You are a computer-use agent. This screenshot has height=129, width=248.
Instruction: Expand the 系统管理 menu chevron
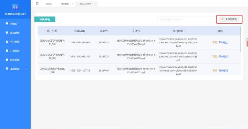27,68
